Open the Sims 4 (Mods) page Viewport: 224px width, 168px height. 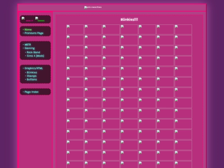point(35,56)
